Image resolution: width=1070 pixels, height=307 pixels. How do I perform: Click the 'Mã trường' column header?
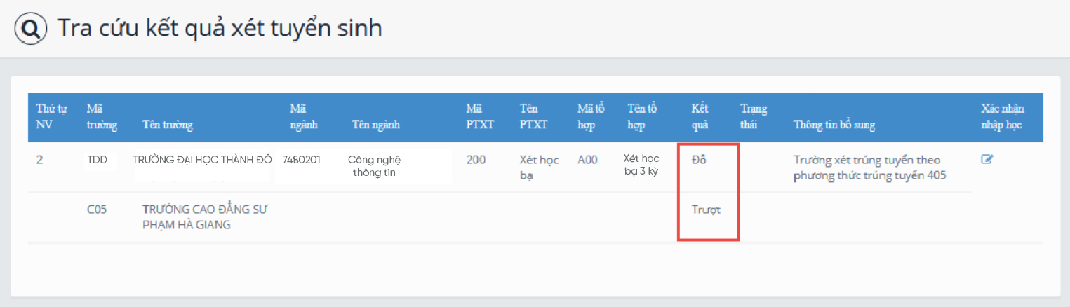point(102,117)
